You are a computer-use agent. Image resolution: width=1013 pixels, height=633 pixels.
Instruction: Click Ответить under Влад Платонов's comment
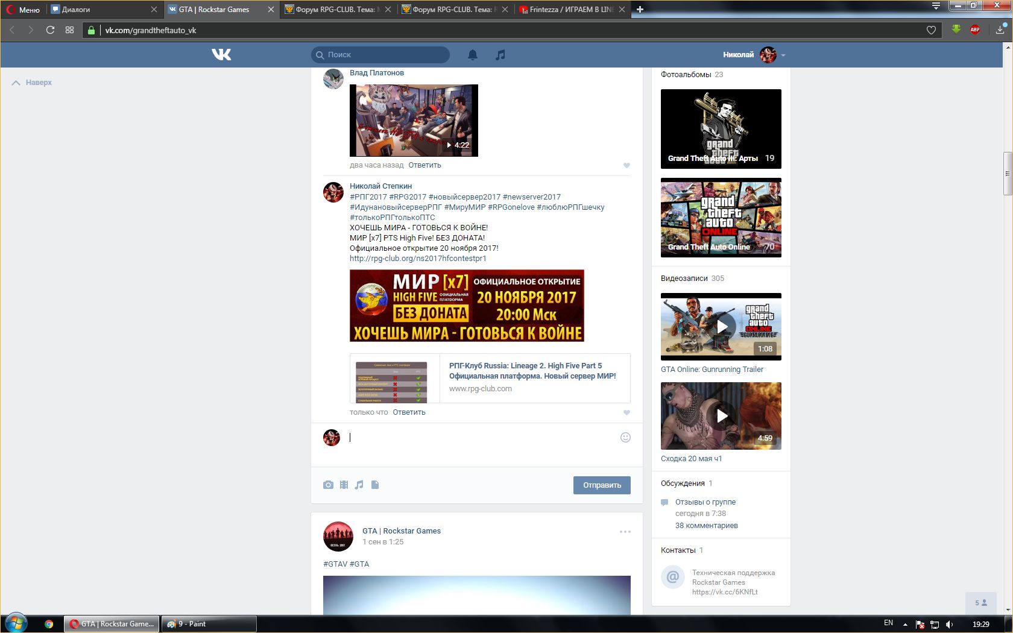coord(424,165)
